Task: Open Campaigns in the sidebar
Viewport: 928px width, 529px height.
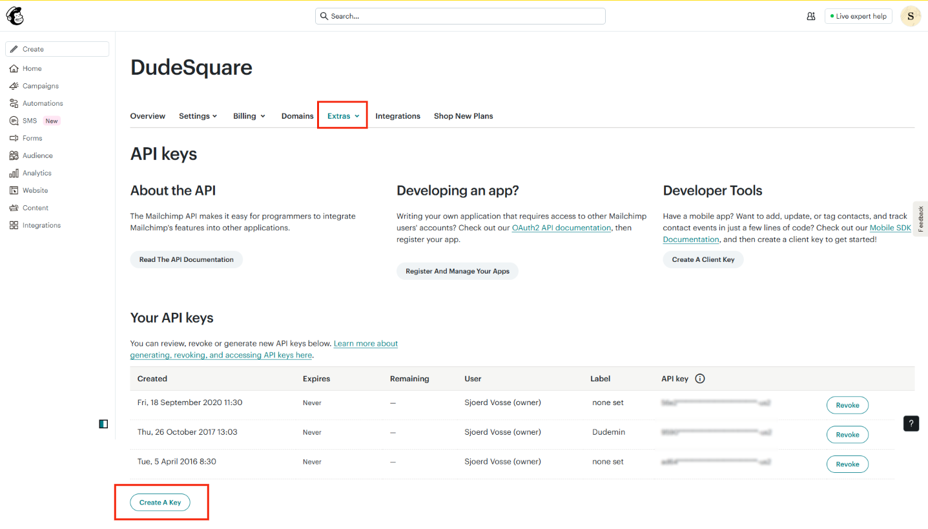Action: [41, 86]
